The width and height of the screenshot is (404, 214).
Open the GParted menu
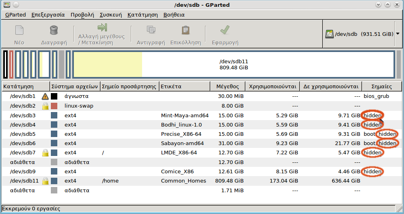click(x=15, y=15)
